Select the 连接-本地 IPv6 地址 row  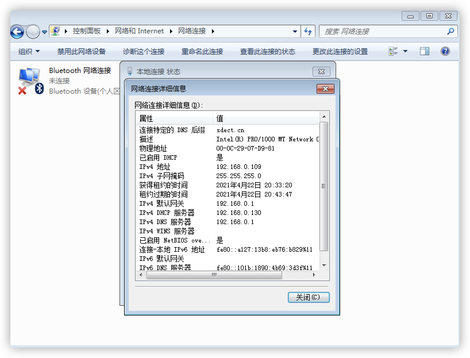click(228, 250)
